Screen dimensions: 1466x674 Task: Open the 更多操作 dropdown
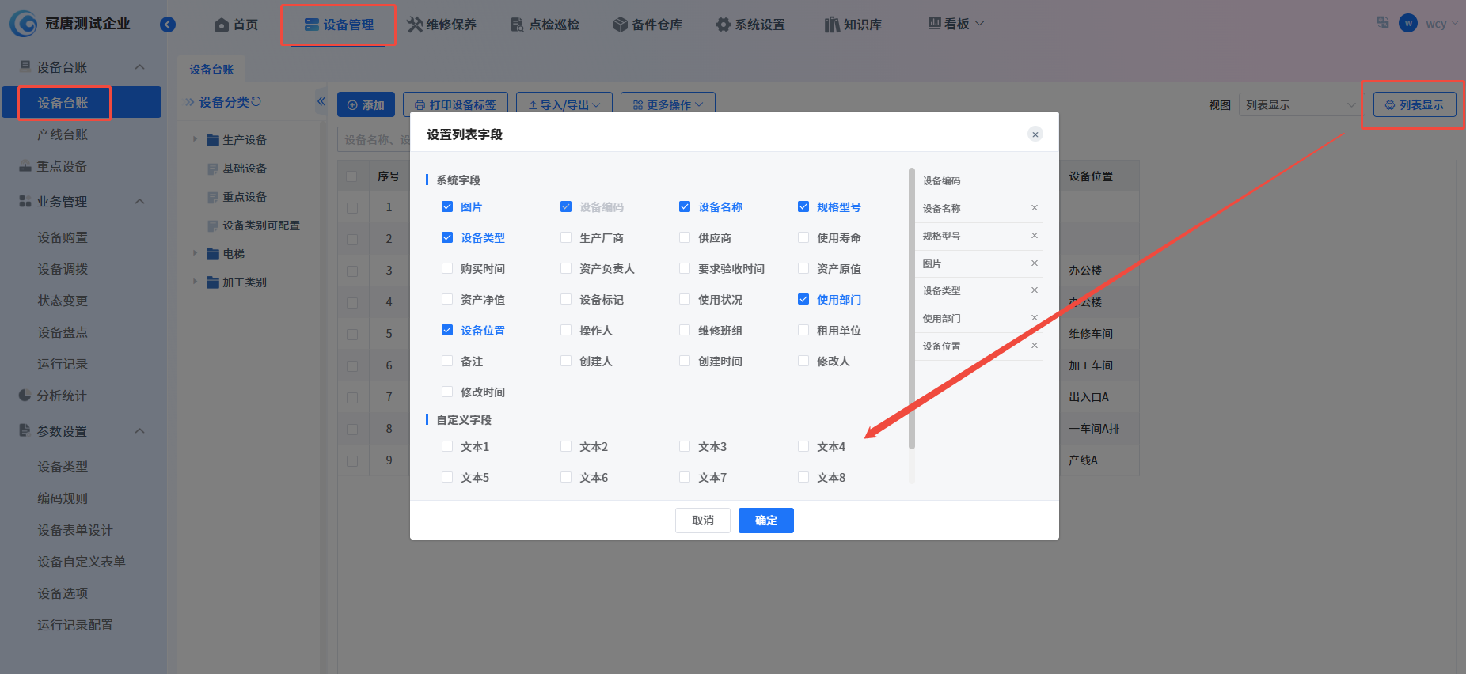click(x=668, y=105)
